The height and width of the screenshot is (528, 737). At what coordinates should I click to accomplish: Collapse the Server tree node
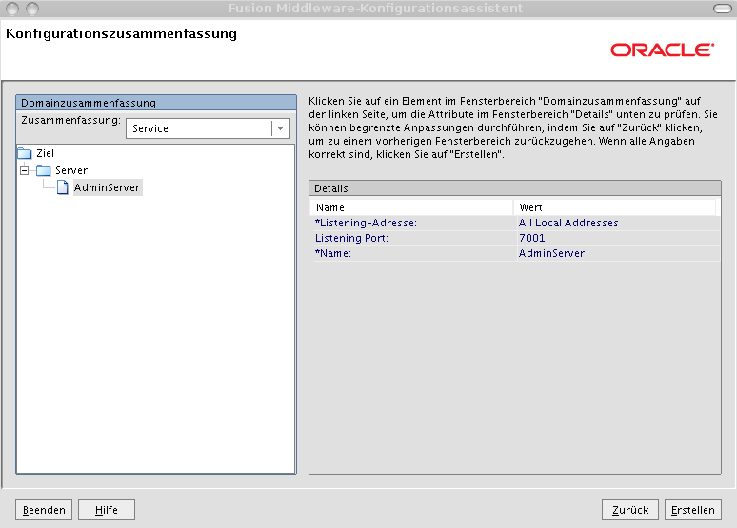[x=25, y=170]
